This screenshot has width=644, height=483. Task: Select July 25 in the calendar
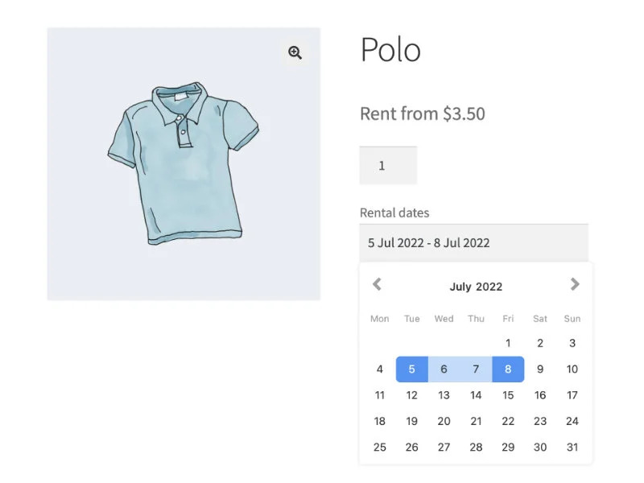pyautogui.click(x=380, y=447)
